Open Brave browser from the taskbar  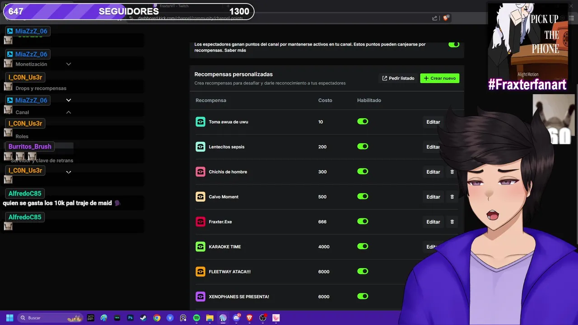250,318
